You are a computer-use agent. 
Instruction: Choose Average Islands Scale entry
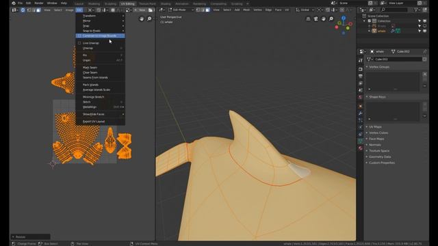(101, 90)
